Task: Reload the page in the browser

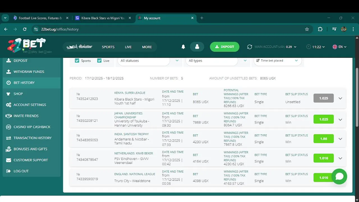Action: pos(25,29)
